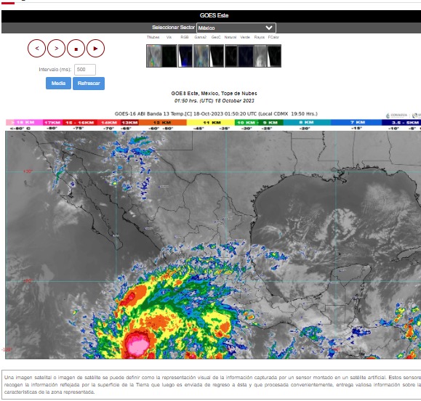This screenshot has height=401, width=421.
Task: Select the Vis product thumbnail
Action: (x=169, y=56)
